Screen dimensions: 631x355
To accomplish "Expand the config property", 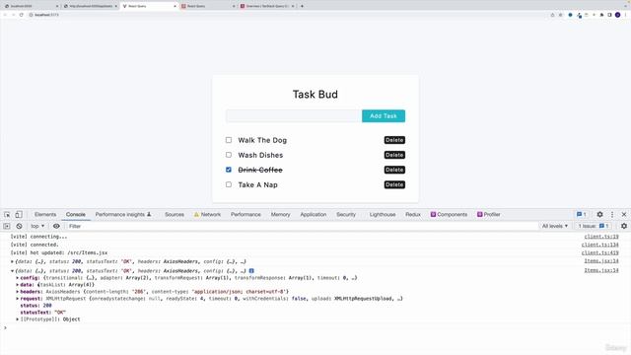I will [x=18, y=278].
